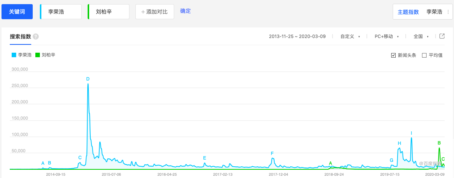Click blue news marker I
The height and width of the screenshot is (178, 454).
[411, 133]
